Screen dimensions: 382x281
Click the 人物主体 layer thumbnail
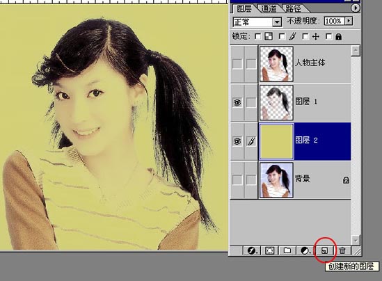[x=276, y=64]
